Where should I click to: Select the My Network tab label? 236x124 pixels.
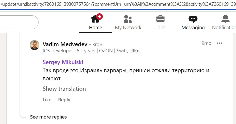128,28
